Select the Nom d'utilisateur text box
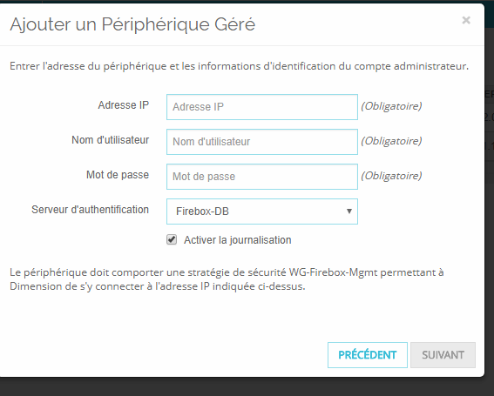The width and height of the screenshot is (494, 396). pos(261,142)
